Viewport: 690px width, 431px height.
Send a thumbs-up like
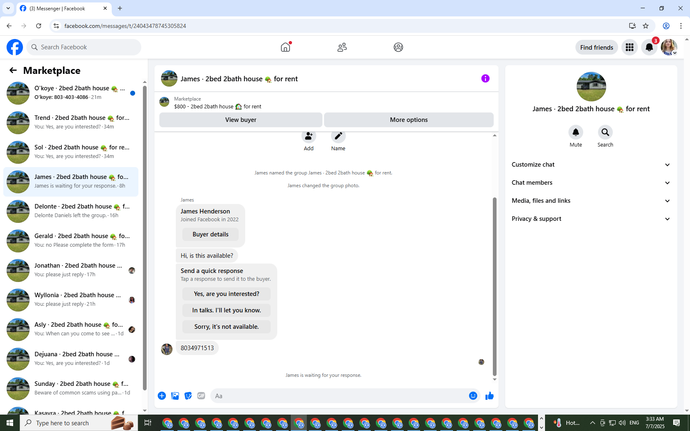(490, 396)
